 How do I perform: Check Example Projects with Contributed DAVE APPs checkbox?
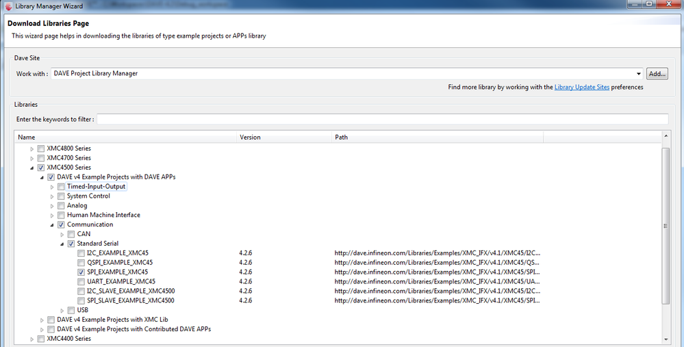pos(51,330)
